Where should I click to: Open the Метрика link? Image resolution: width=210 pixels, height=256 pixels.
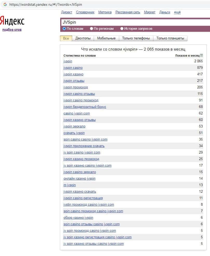(x=105, y=12)
